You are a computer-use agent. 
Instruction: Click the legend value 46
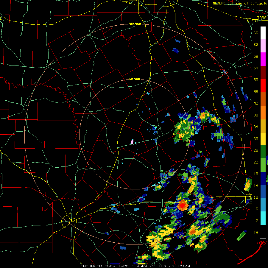click(x=256, y=91)
